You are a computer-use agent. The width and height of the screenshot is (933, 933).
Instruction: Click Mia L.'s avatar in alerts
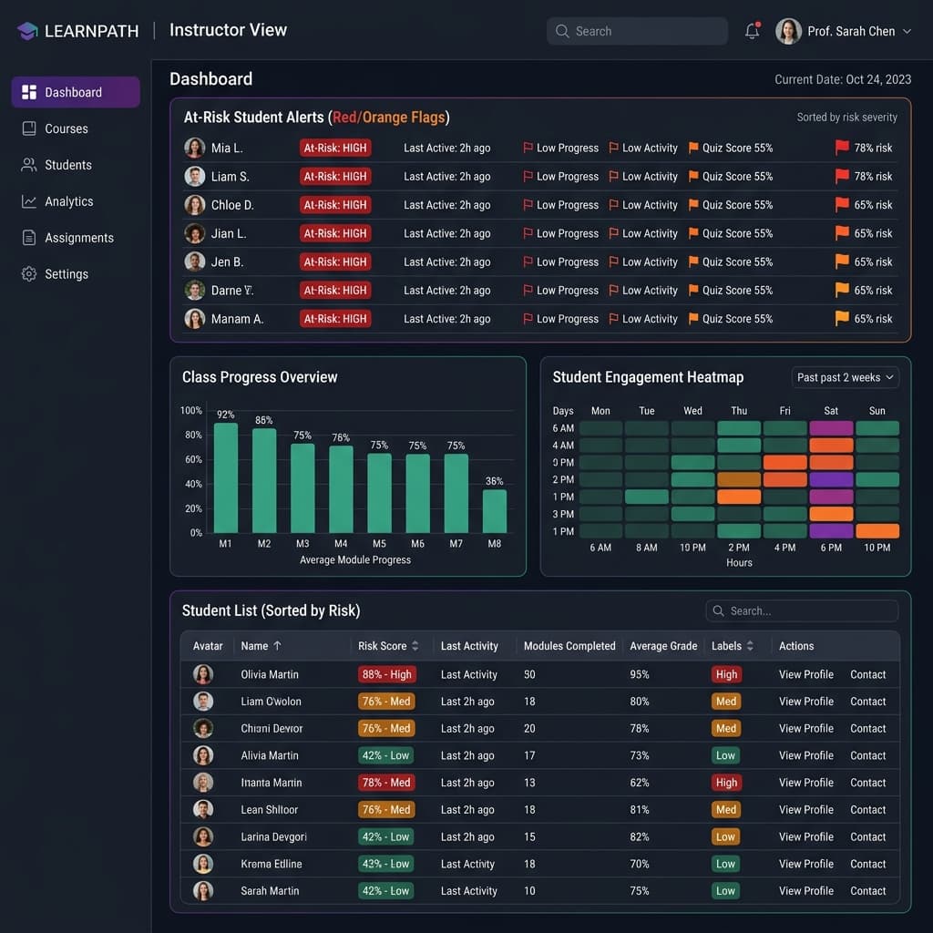point(195,148)
